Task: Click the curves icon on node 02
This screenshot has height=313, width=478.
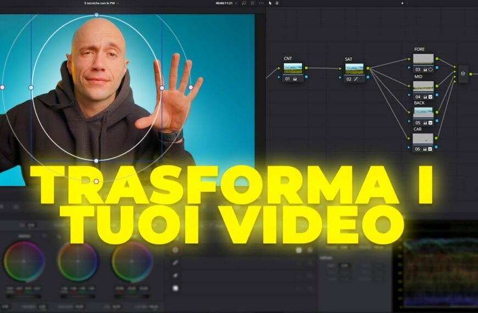Action: (x=356, y=79)
